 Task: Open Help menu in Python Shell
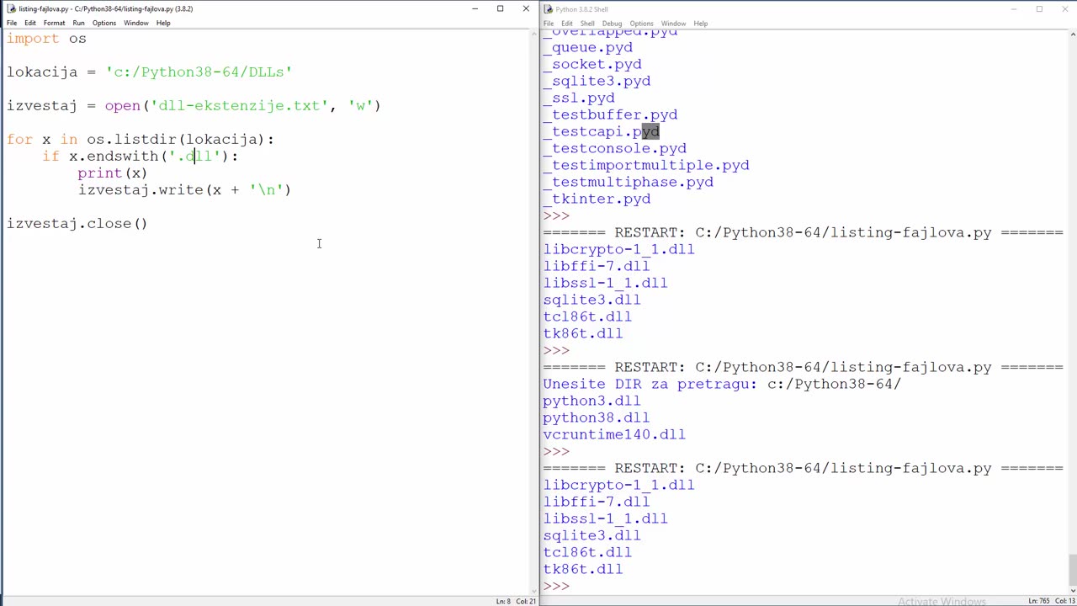[x=700, y=24]
